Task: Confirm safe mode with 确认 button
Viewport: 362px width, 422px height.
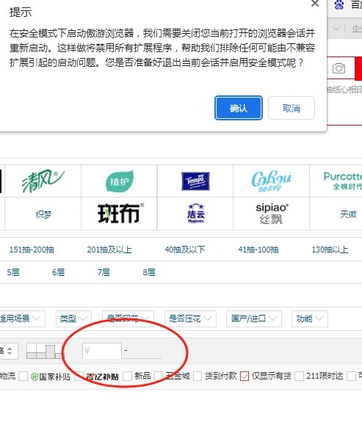Action: point(239,108)
